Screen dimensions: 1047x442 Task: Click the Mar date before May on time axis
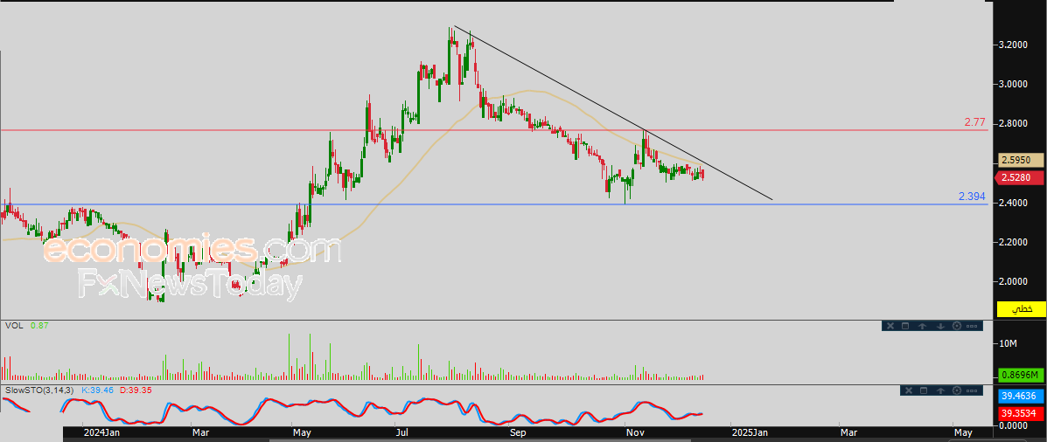[200, 432]
